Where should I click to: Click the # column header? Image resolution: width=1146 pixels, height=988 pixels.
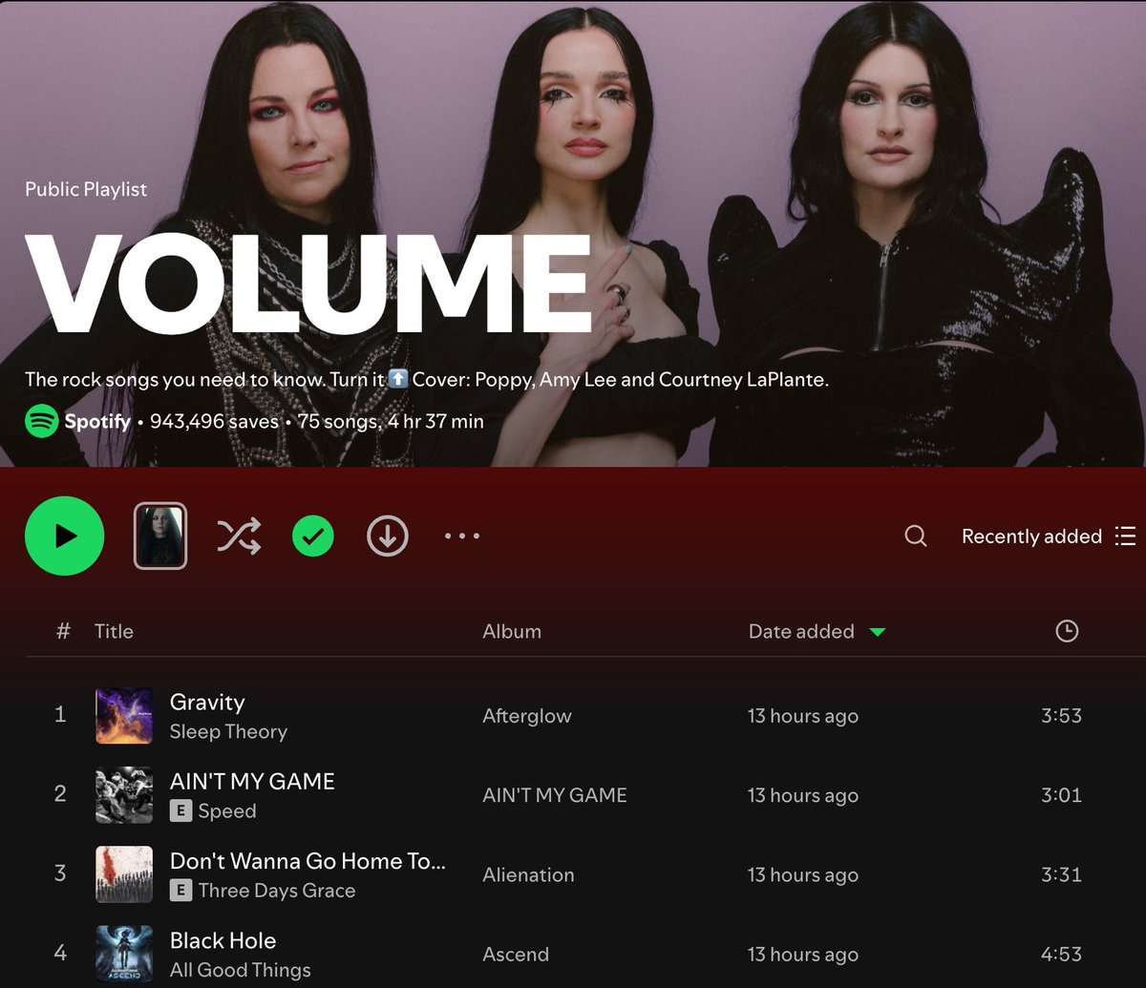[64, 631]
